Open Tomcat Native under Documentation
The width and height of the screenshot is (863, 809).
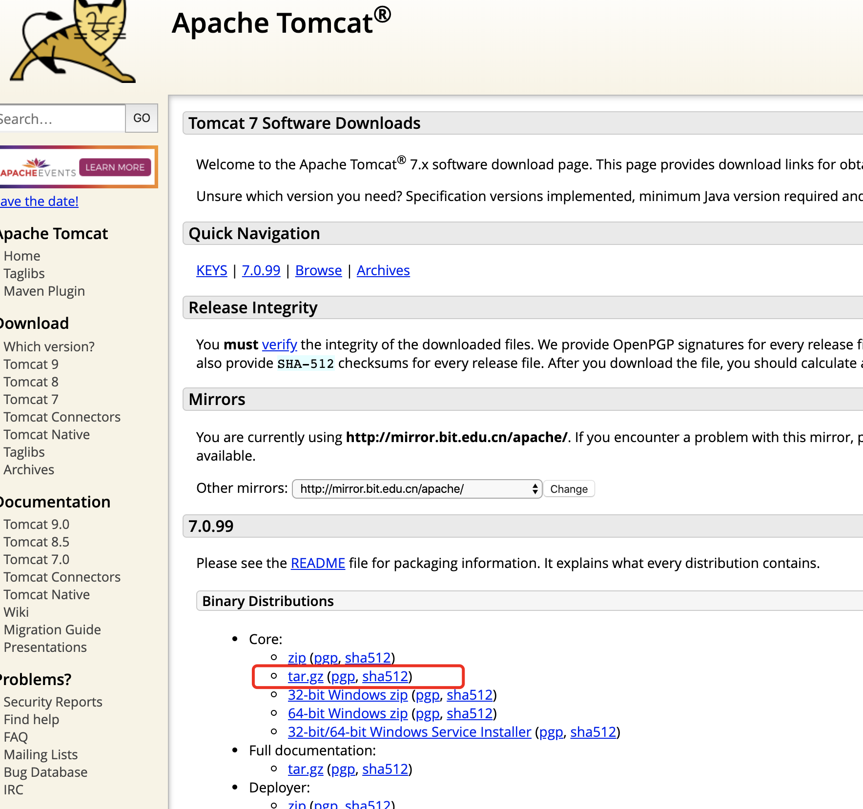pos(47,595)
